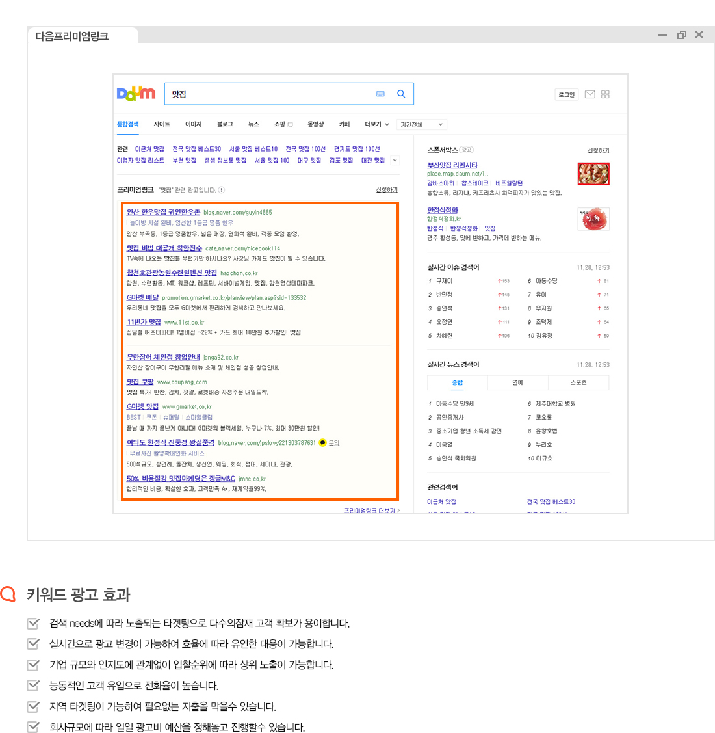Open the 안산 한우맛집 귀인한우촌 ad link
Viewport: 715px width, 733px height.
pyautogui.click(x=164, y=212)
